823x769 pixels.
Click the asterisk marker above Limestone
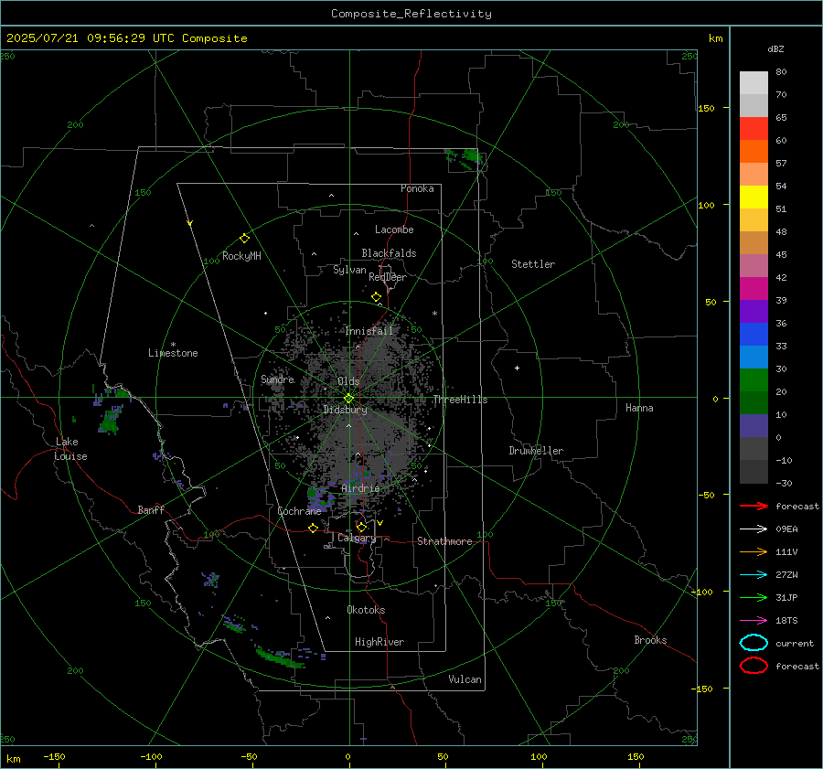click(173, 345)
